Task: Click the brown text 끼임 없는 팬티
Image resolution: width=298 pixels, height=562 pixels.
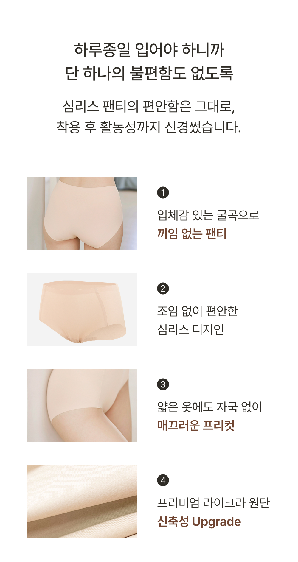Action: click(x=192, y=233)
